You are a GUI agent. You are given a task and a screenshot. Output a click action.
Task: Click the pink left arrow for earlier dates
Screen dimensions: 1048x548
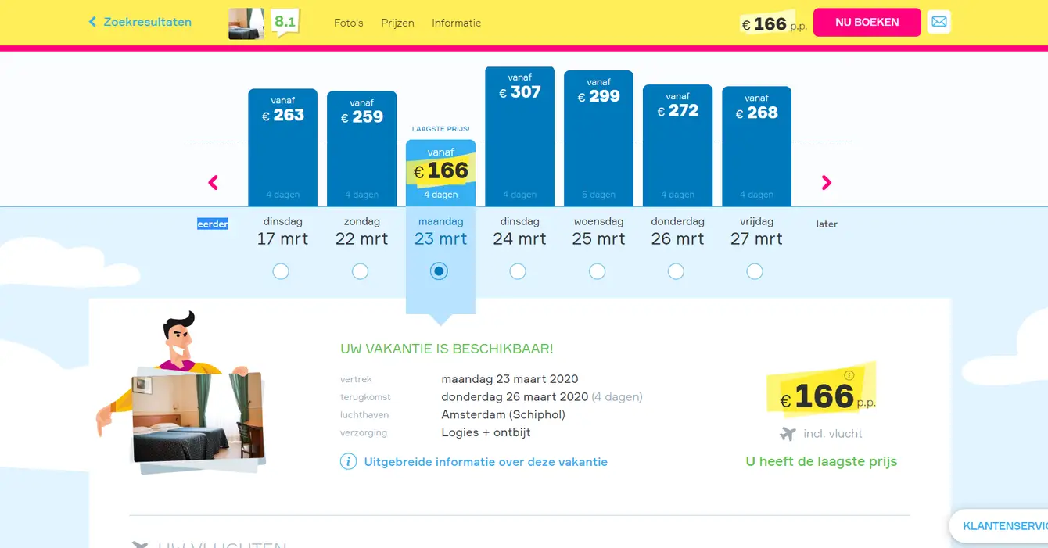point(214,183)
